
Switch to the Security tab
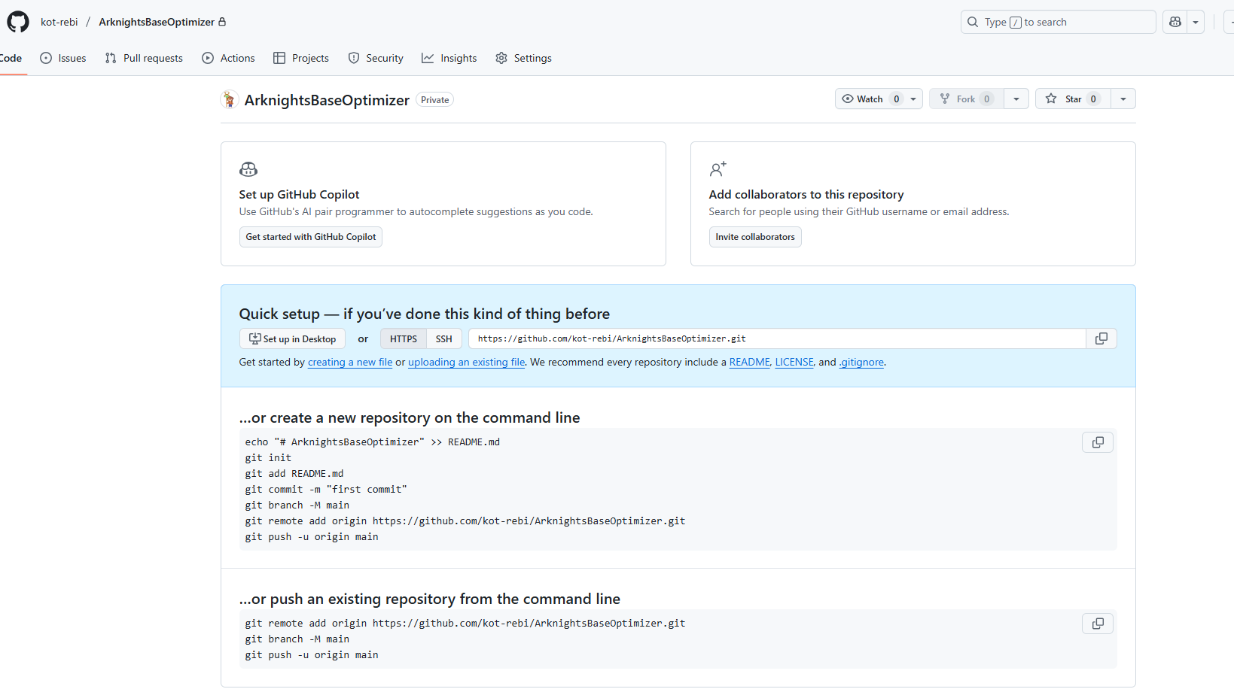(x=376, y=58)
